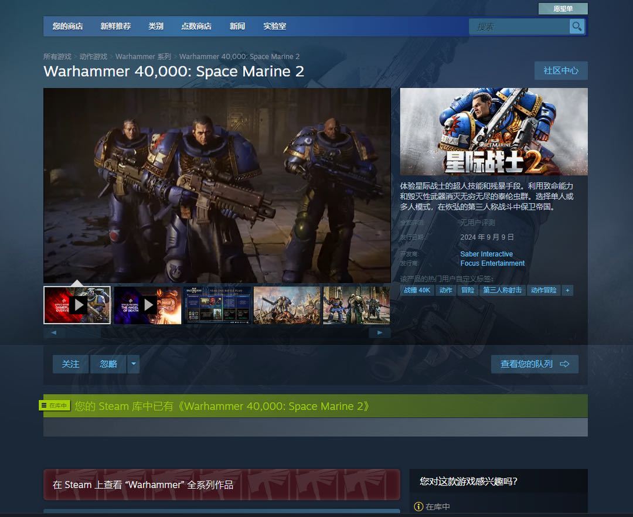Click the already-in-library green banner
Image resolution: width=633 pixels, height=517 pixels.
pyautogui.click(x=315, y=406)
